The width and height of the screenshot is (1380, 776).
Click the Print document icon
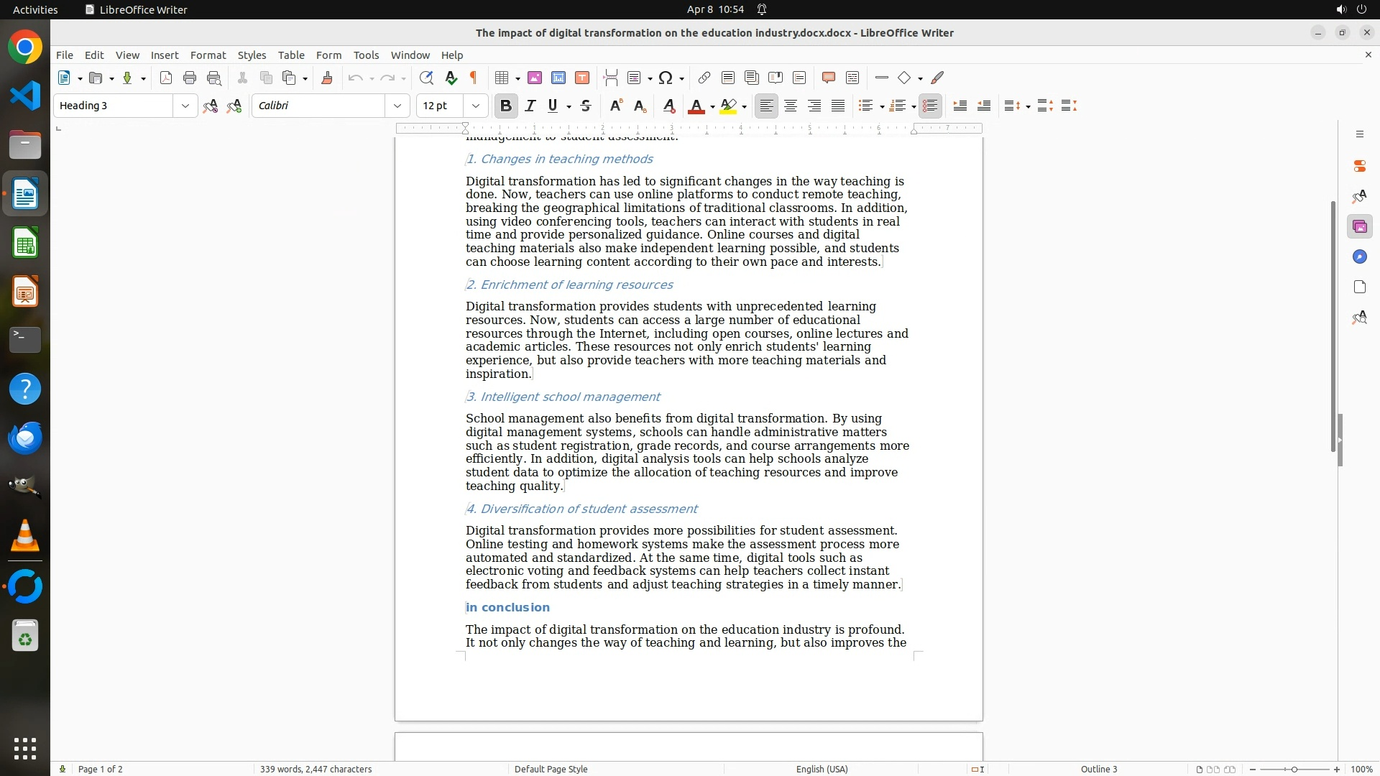pyautogui.click(x=190, y=78)
